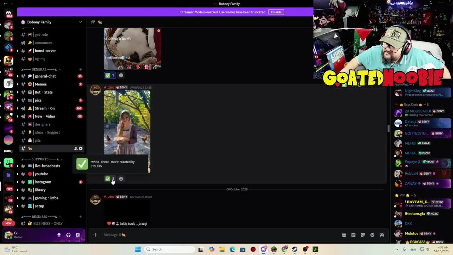Click the invite people icon on active channel
Image resolution: width=453 pixels, height=255 pixels.
coord(76,149)
